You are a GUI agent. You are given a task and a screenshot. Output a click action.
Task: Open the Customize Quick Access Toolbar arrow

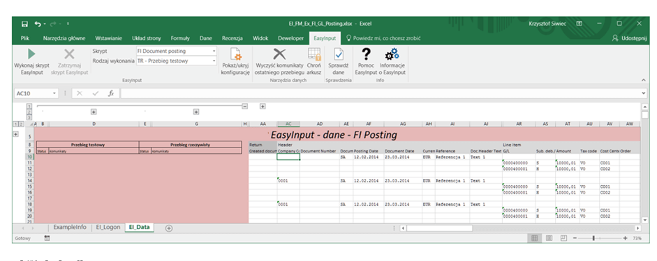coord(68,24)
